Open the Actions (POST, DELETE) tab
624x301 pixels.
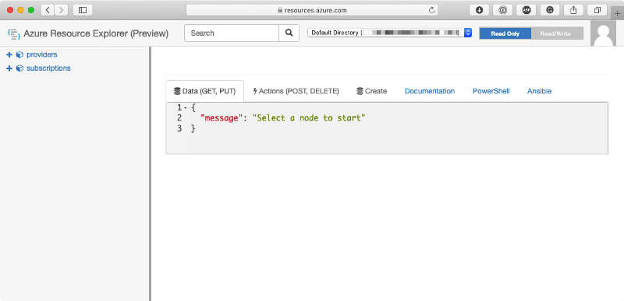[296, 91]
